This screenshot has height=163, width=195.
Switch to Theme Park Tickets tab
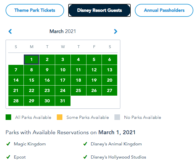click(x=35, y=10)
